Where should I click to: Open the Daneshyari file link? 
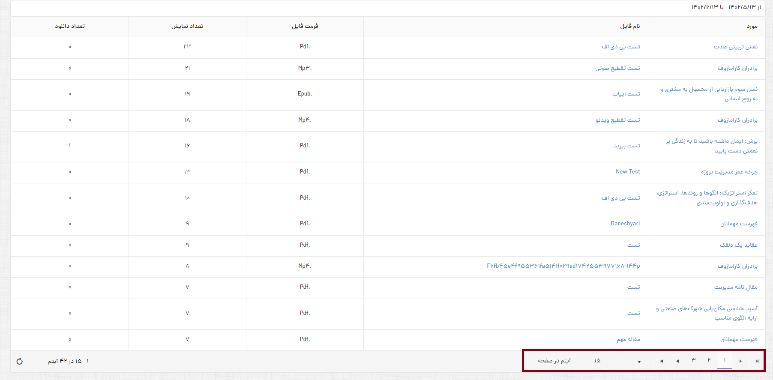click(625, 224)
